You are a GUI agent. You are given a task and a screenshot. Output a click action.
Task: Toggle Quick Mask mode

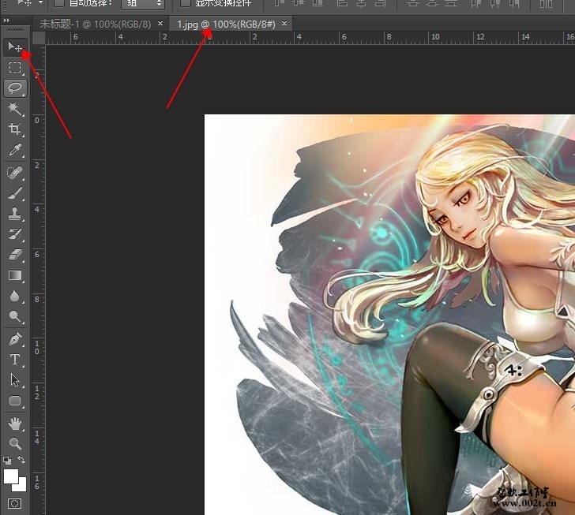pos(15,503)
